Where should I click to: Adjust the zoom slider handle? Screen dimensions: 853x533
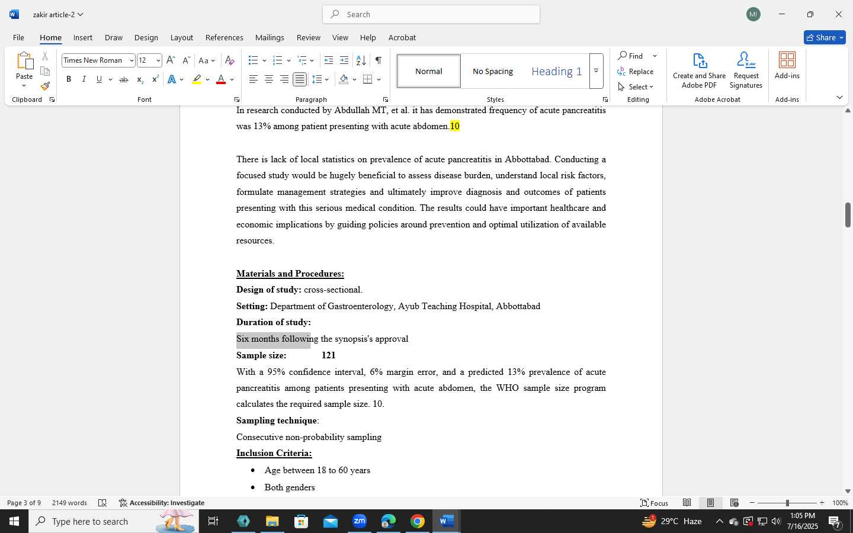(x=787, y=503)
